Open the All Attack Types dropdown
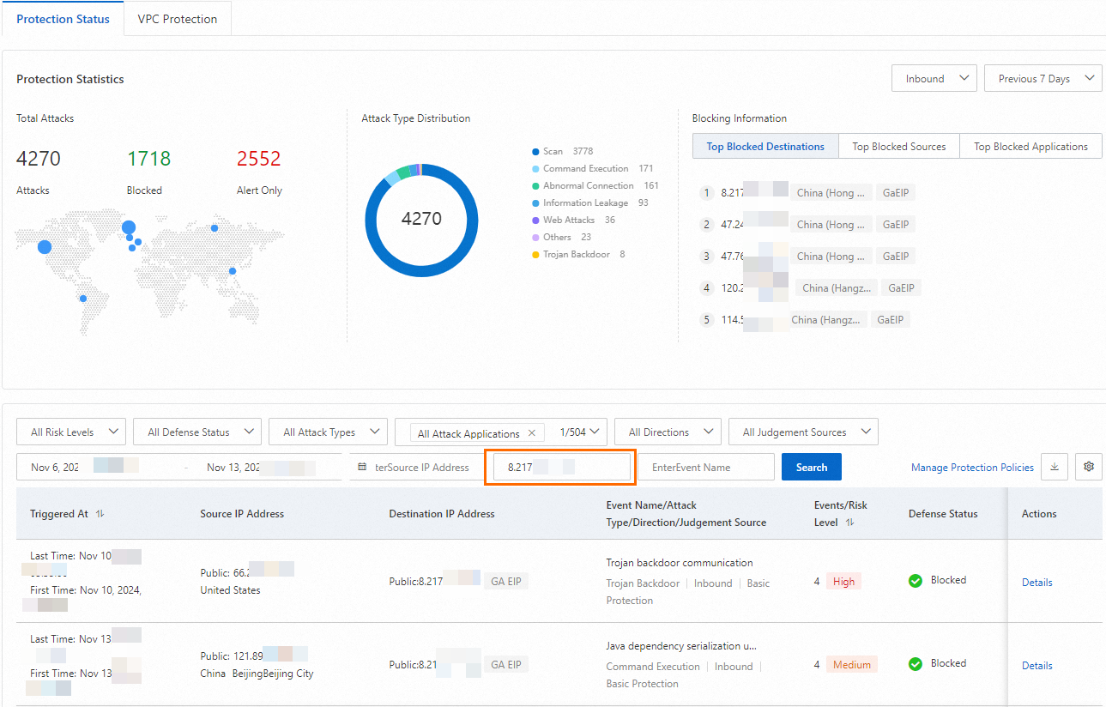Screen dimensions: 1106x707 click(x=329, y=432)
